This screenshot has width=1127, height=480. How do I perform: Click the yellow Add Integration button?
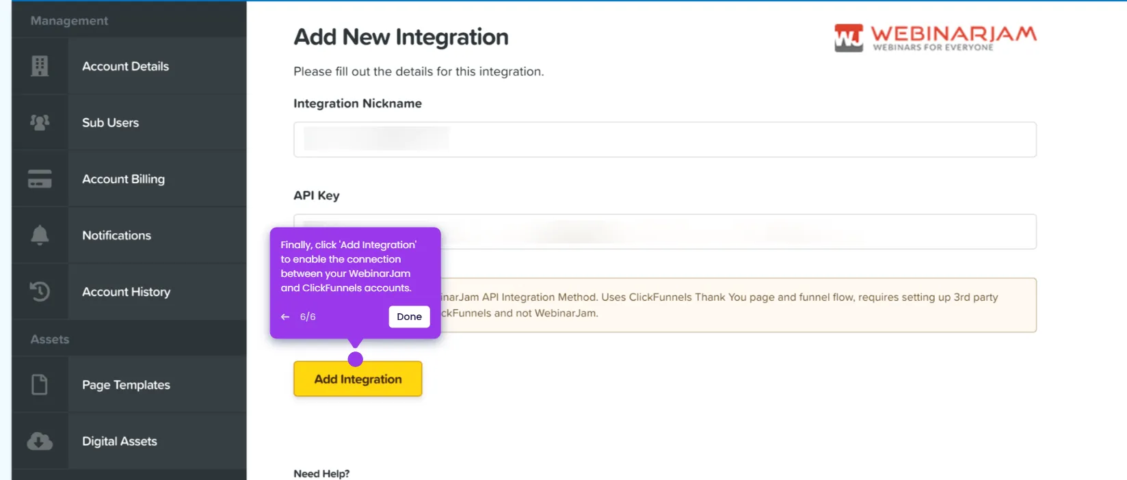pyautogui.click(x=358, y=379)
